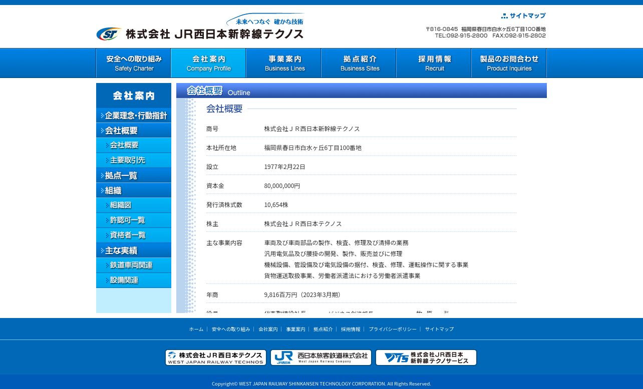The width and height of the screenshot is (643, 389).
Task: Click the ST company logo icon
Action: (x=109, y=34)
